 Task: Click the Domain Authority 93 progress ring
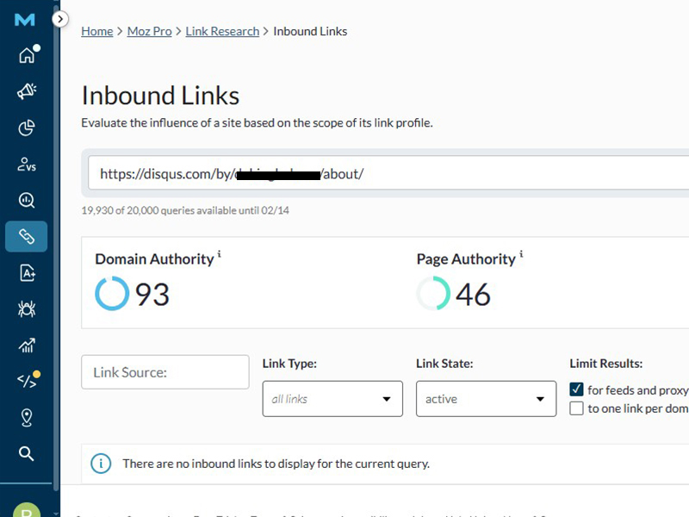[112, 293]
